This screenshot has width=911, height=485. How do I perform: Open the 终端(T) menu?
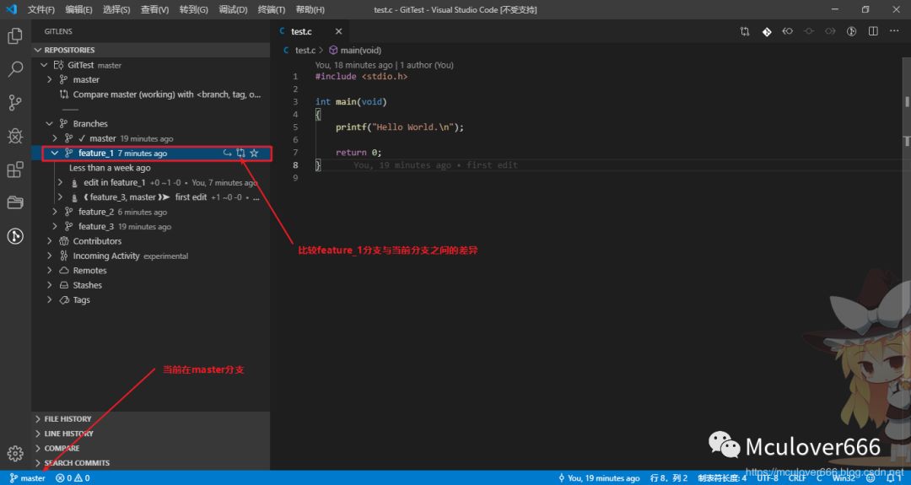pyautogui.click(x=272, y=9)
